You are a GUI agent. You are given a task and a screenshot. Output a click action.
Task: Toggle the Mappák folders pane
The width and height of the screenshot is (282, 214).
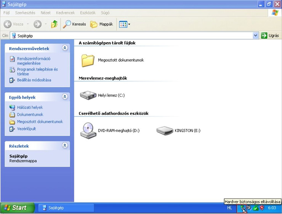(x=101, y=24)
